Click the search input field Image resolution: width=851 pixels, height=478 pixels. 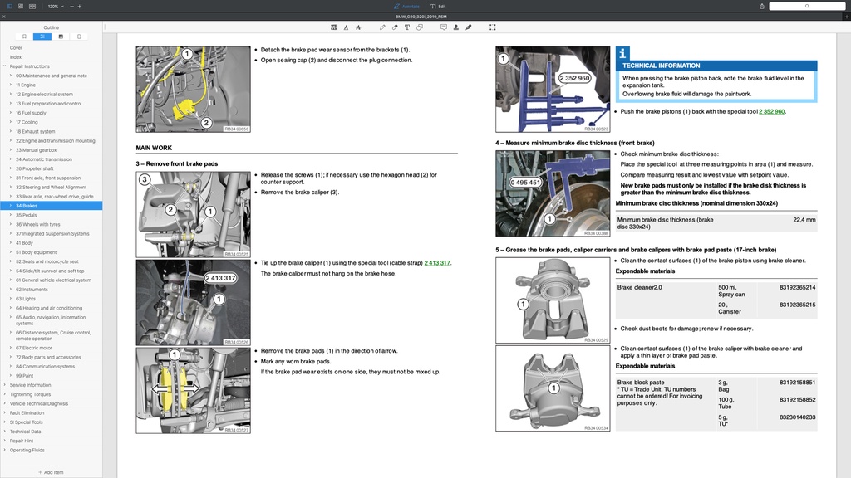point(806,6)
